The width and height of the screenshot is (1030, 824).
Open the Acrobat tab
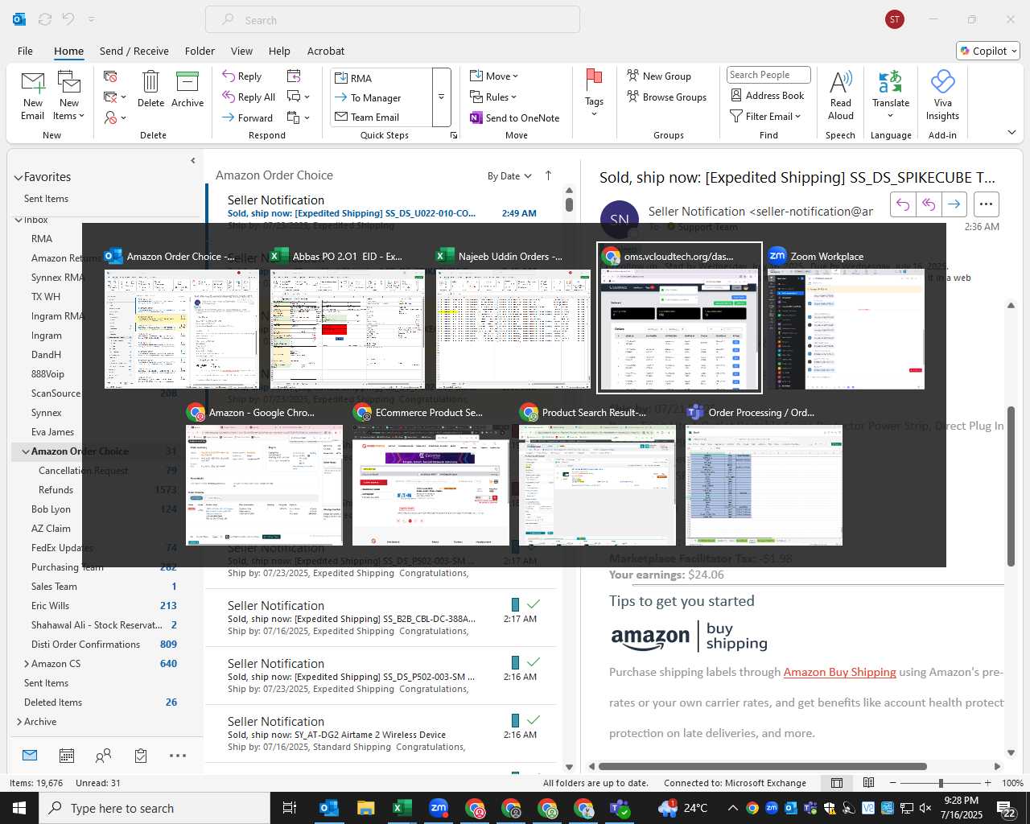tap(326, 51)
